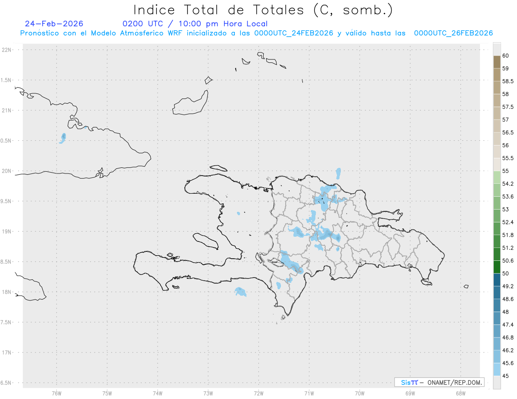Click colorbar value "51.8"
The image size is (517, 399).
pos(508,235)
